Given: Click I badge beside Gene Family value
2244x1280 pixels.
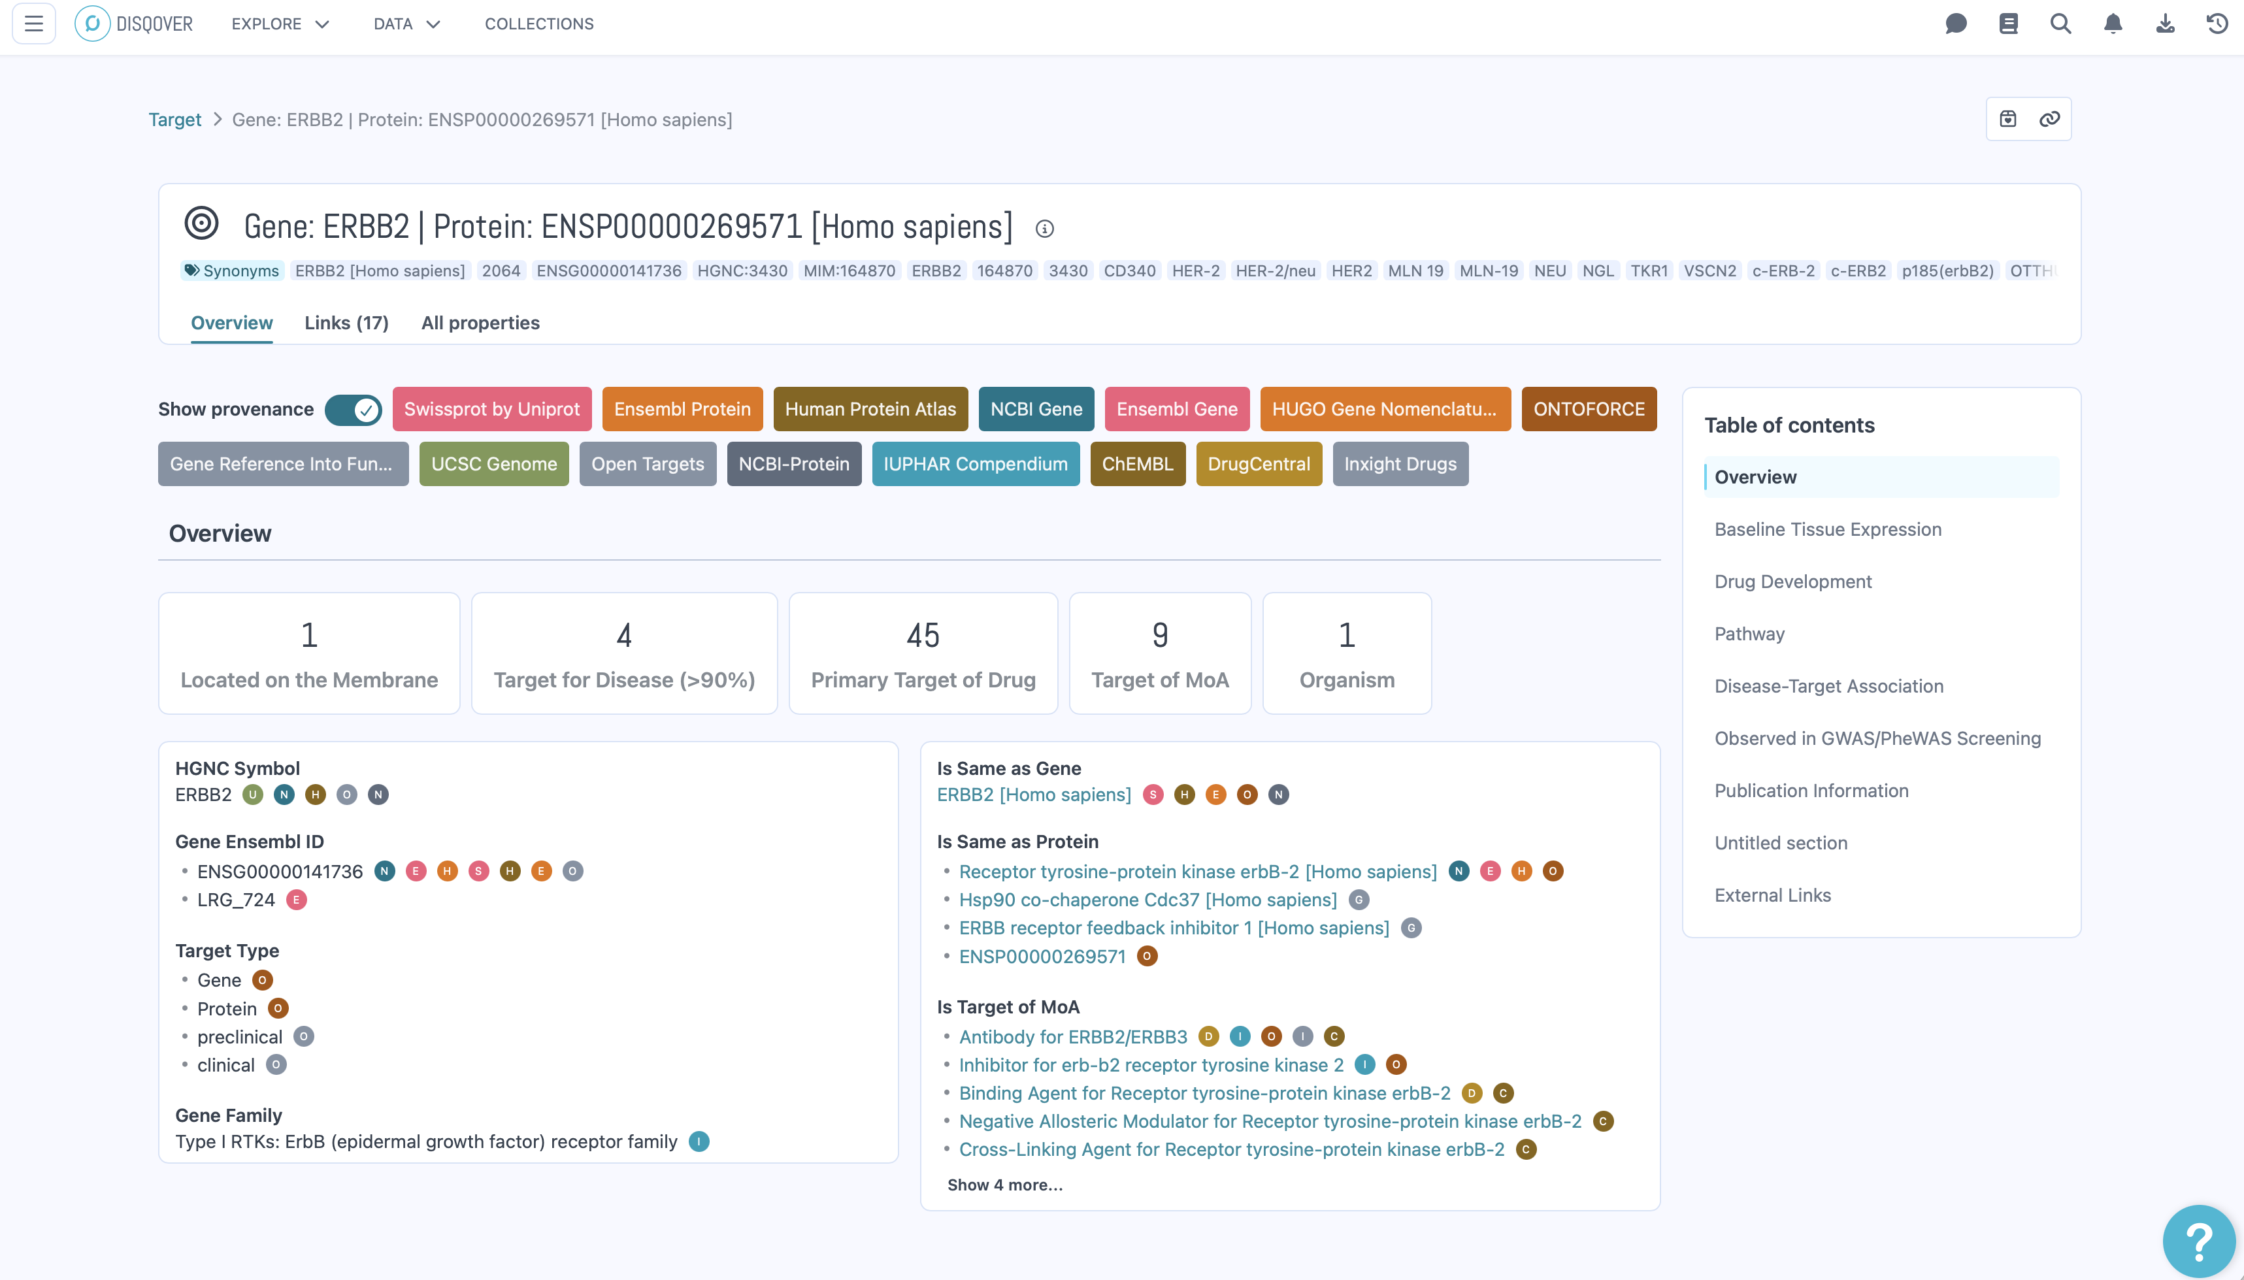Looking at the screenshot, I should point(699,1142).
